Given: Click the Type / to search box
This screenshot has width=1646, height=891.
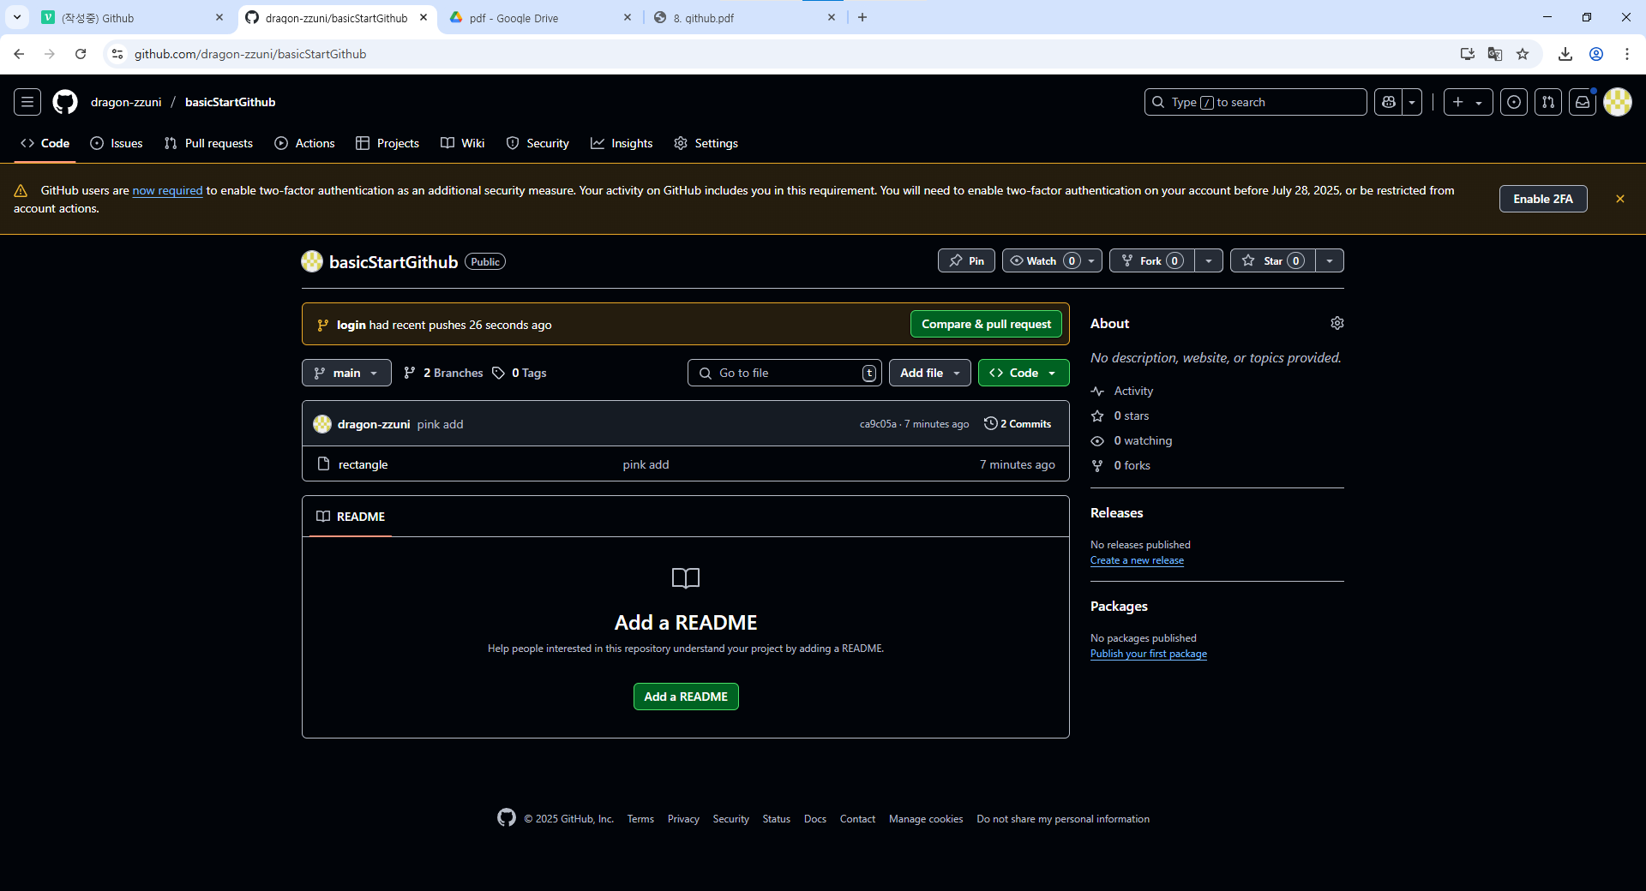Looking at the screenshot, I should tap(1256, 102).
